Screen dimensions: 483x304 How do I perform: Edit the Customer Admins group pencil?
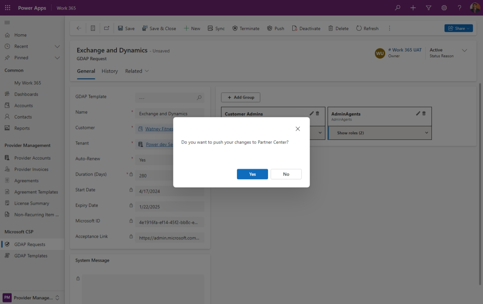coord(311,113)
